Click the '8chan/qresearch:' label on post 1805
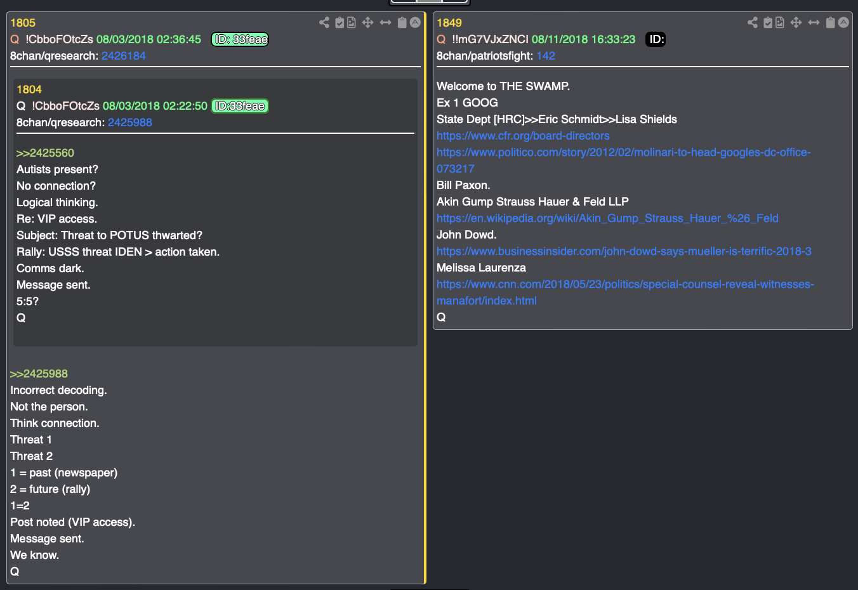This screenshot has height=590, width=858. click(x=54, y=56)
